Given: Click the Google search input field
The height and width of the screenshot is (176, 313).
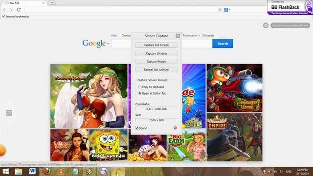Looking at the screenshot, I should click(x=162, y=44).
